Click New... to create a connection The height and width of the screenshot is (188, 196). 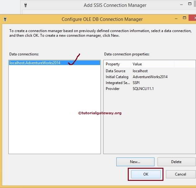coord(135,162)
